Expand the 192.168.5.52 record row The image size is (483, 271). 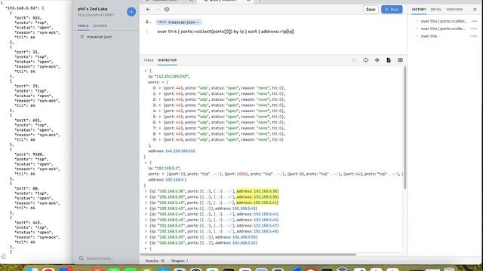(146, 242)
